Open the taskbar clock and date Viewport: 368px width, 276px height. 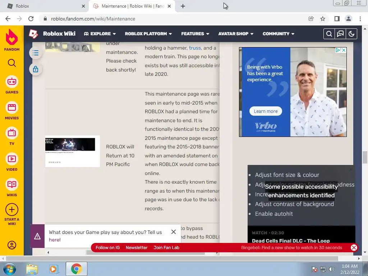(349, 269)
